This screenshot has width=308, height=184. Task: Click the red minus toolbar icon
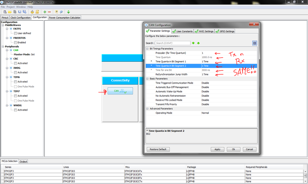pyautogui.click(x=49, y=12)
